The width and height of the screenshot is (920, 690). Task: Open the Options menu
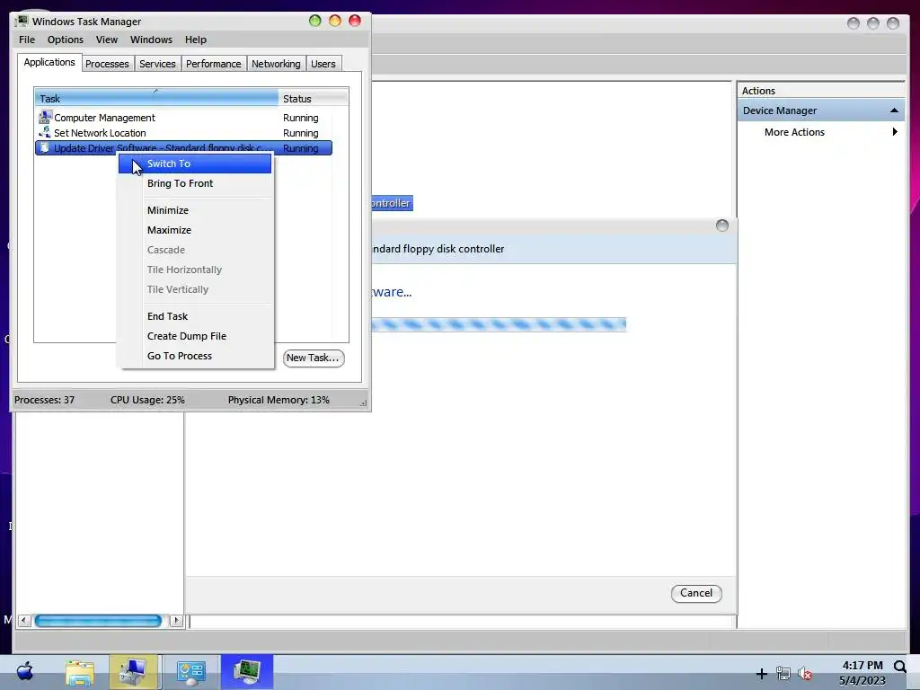click(x=65, y=40)
